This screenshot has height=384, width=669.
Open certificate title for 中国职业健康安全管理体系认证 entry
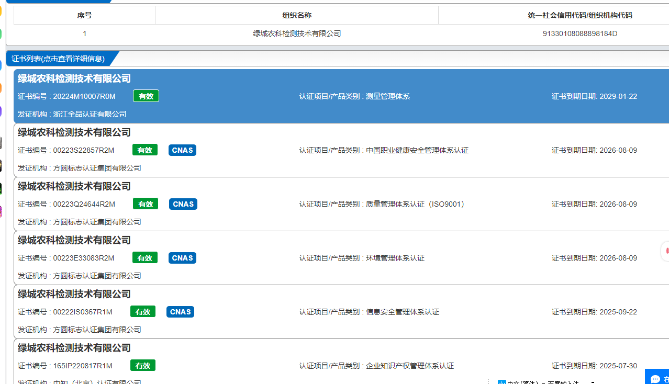pos(74,132)
